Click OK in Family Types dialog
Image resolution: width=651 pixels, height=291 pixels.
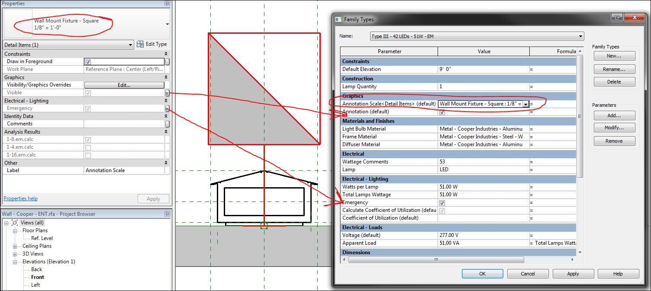[482, 273]
